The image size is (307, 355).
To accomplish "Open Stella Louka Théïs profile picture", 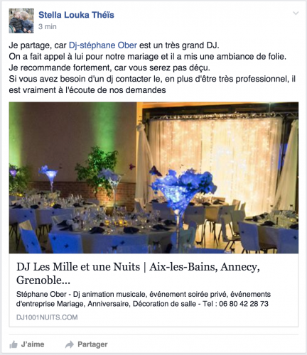I will 21,21.
